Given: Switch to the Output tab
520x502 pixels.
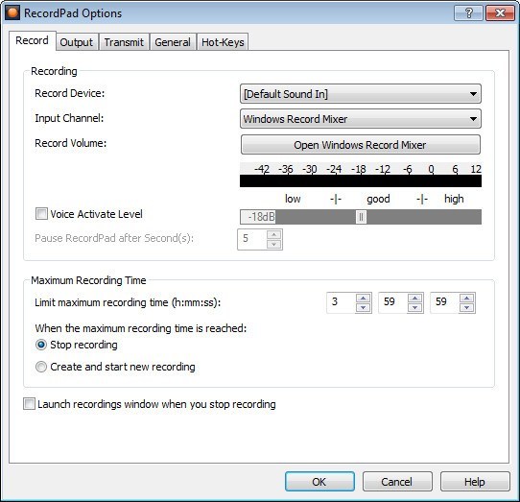Looking at the screenshot, I should [77, 42].
